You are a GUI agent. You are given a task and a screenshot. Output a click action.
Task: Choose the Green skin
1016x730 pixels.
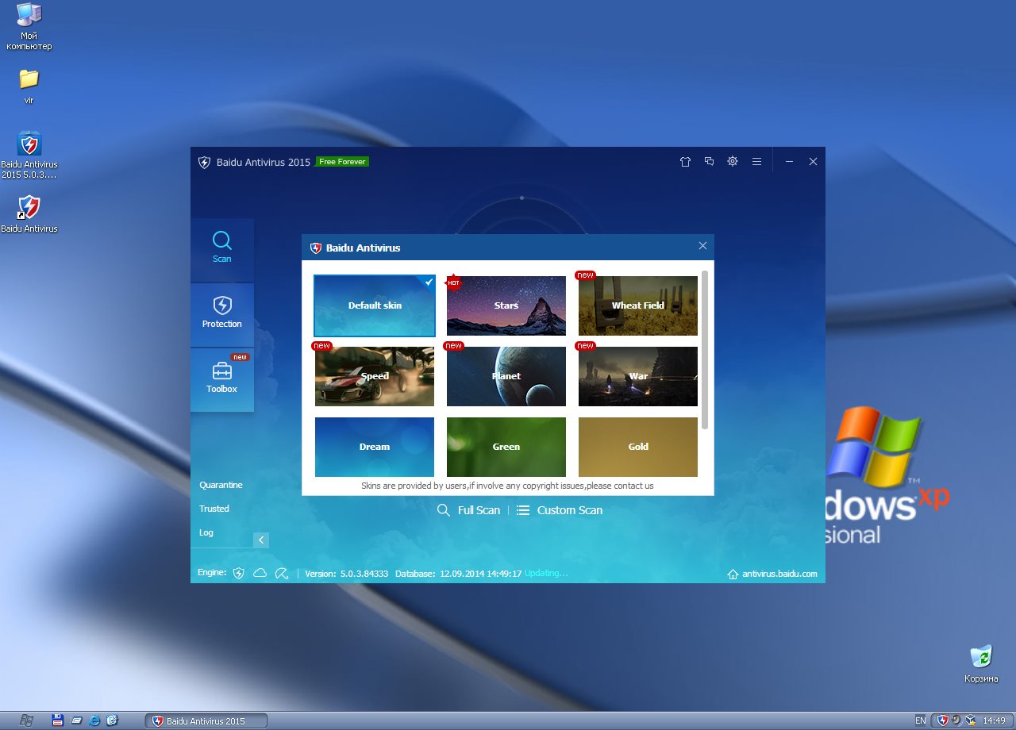(506, 447)
